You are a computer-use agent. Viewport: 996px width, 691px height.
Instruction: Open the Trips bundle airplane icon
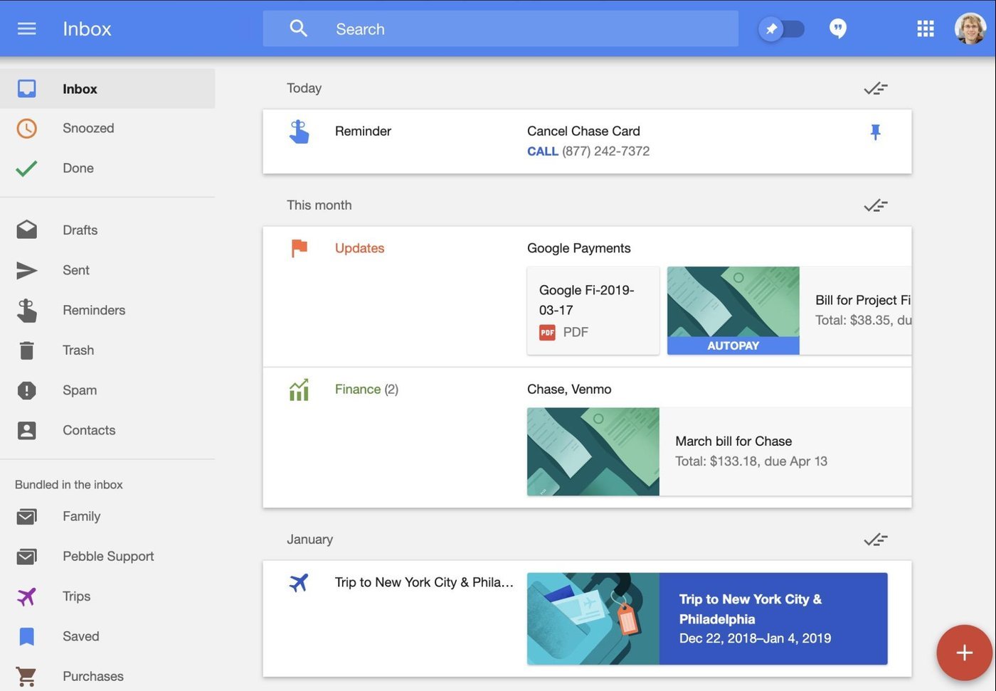point(26,596)
